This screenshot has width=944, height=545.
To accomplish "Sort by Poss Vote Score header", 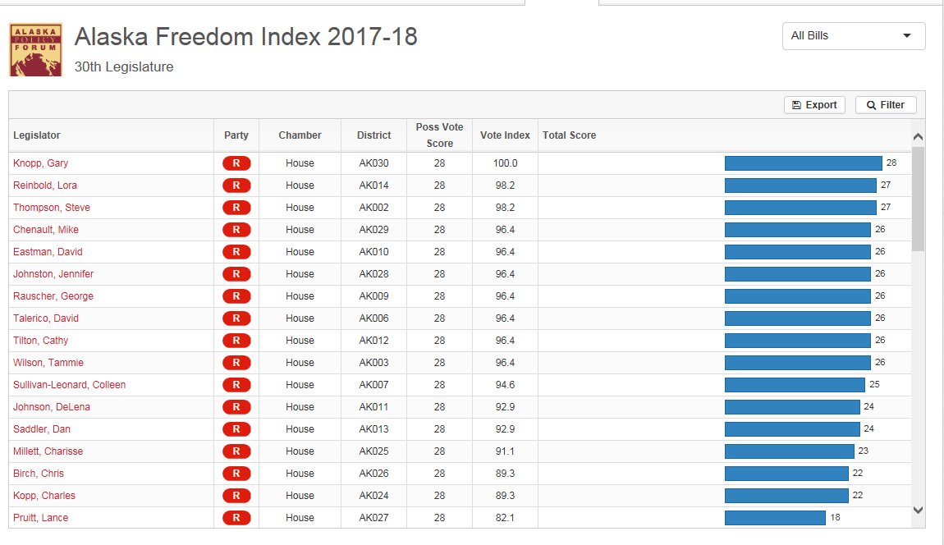I will pos(439,135).
